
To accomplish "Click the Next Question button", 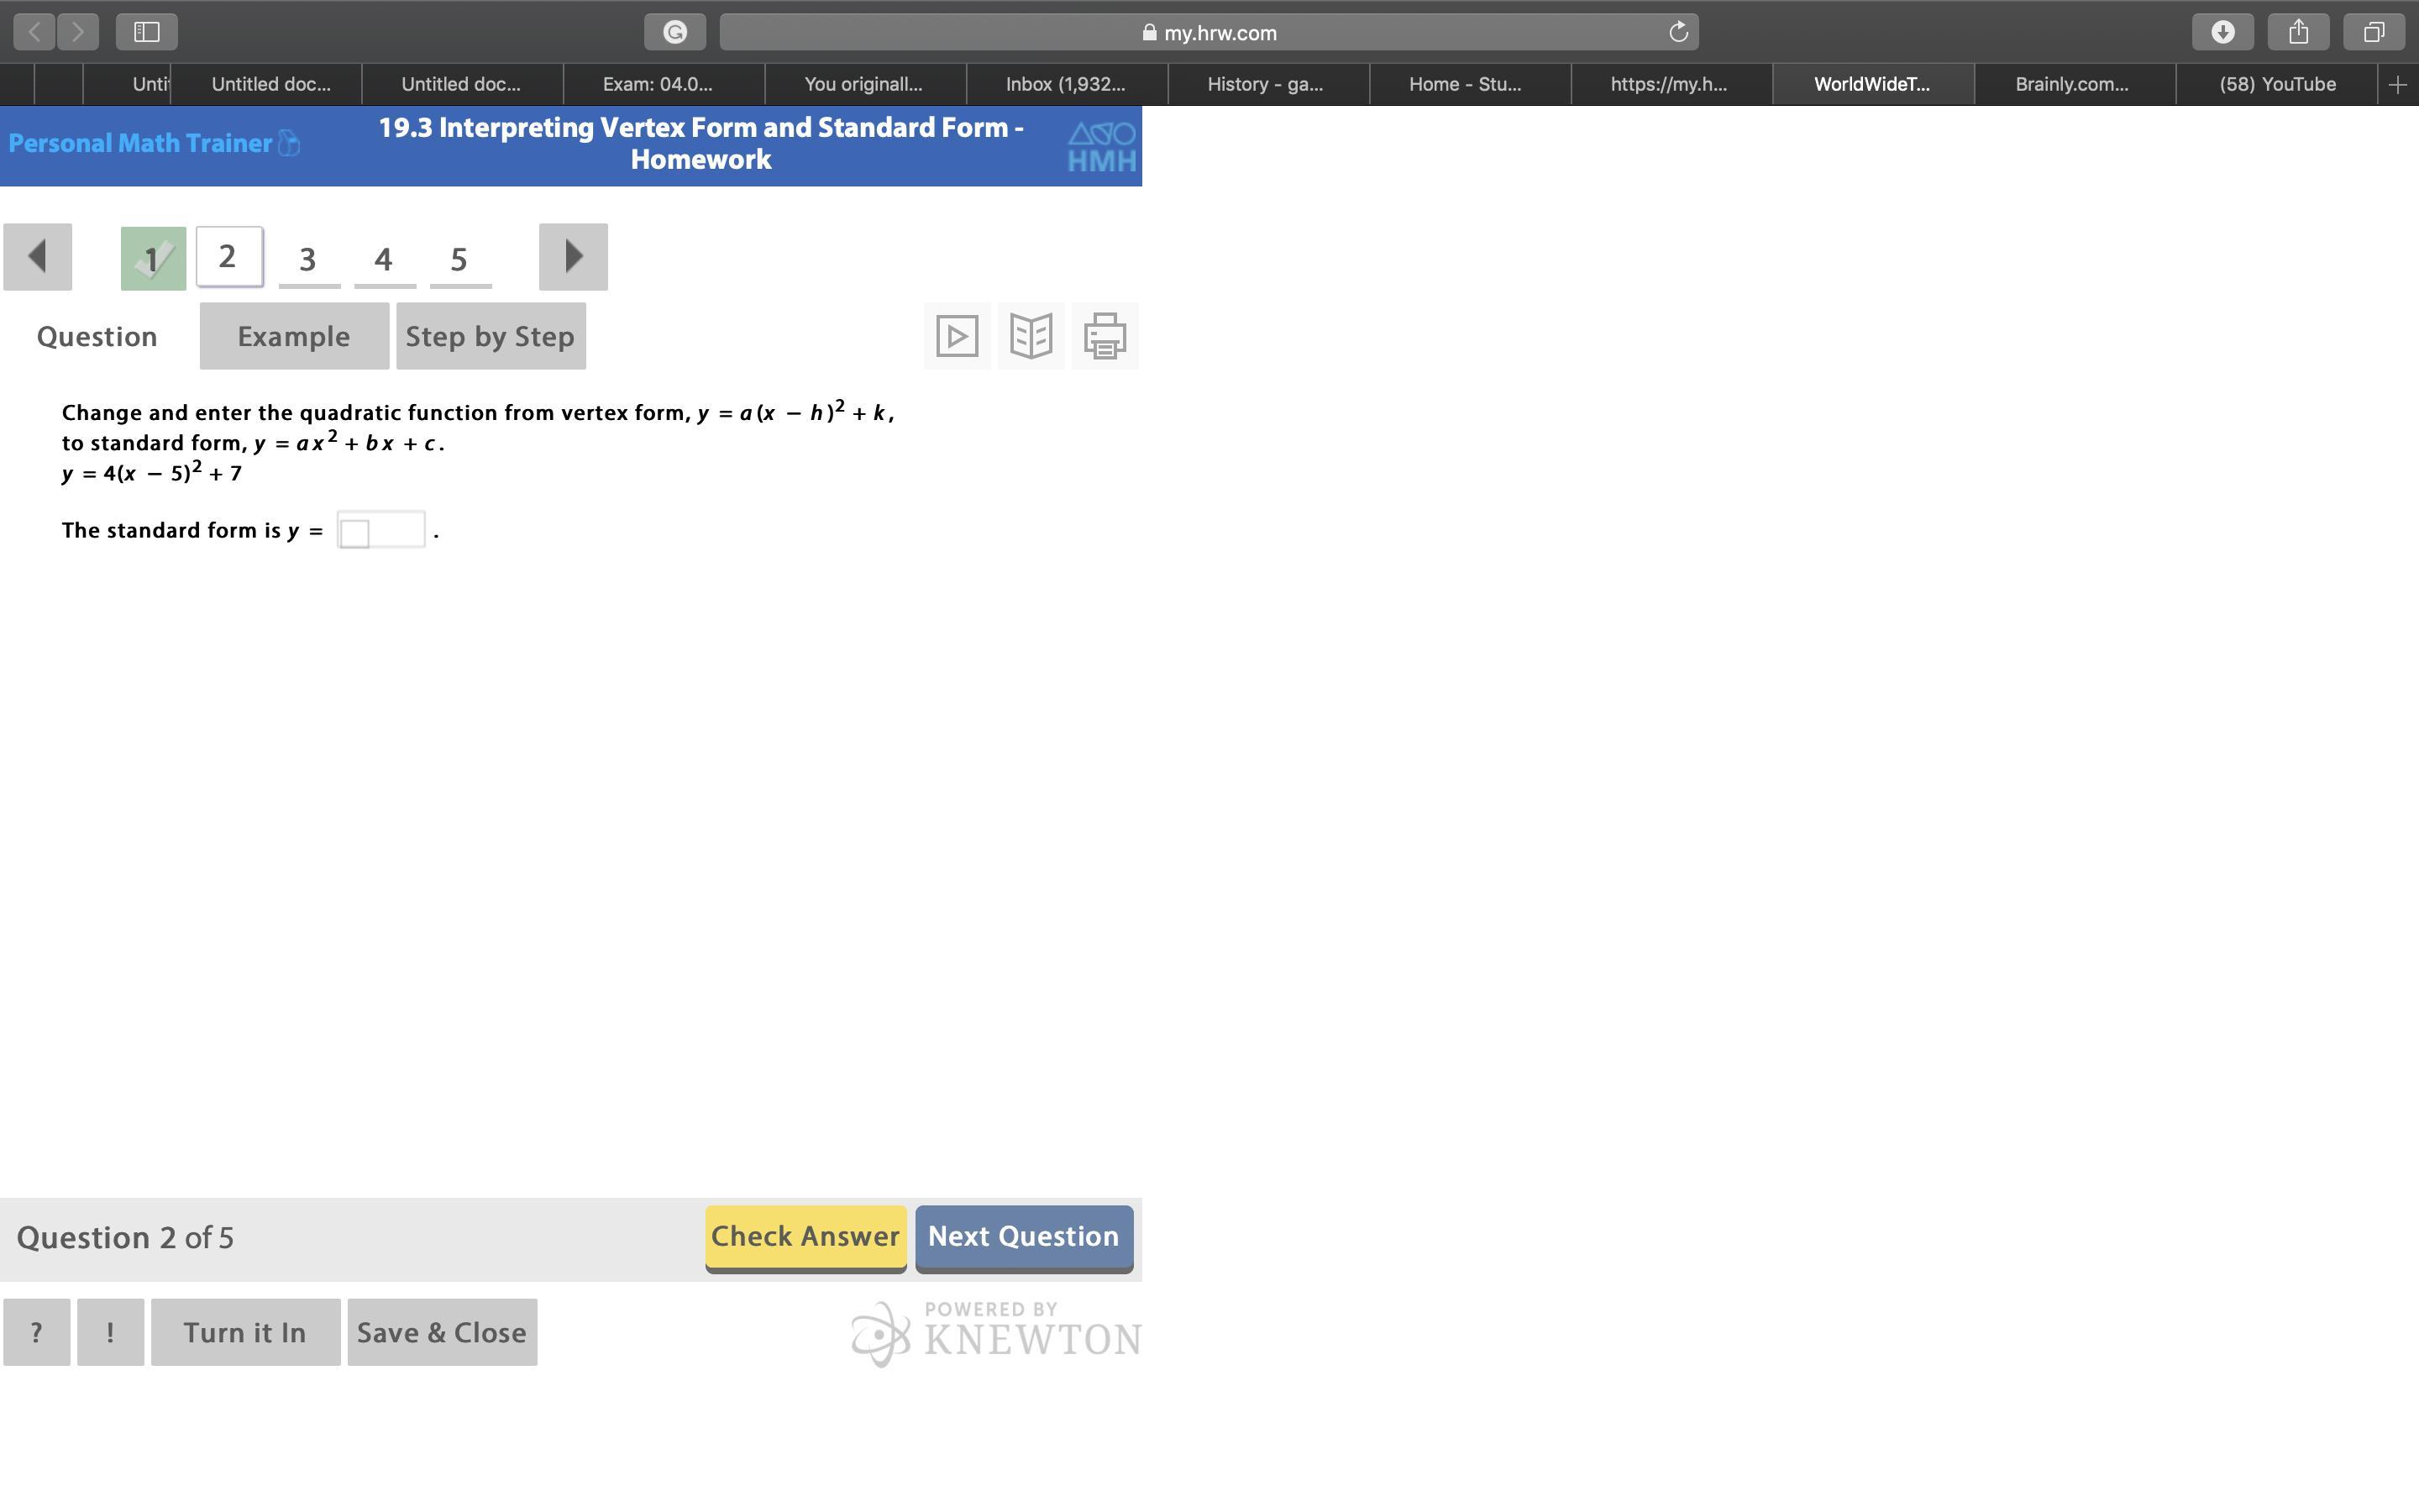I will pyautogui.click(x=1024, y=1237).
